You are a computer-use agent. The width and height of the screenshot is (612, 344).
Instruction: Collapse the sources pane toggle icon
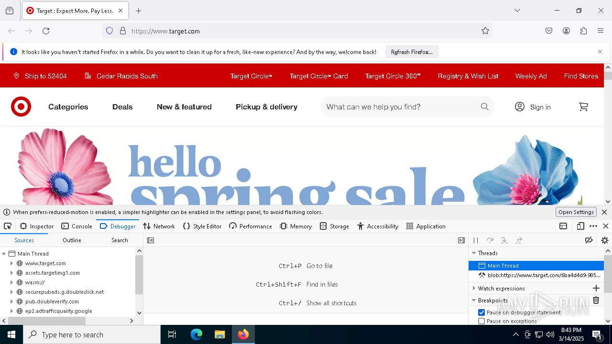(x=151, y=240)
